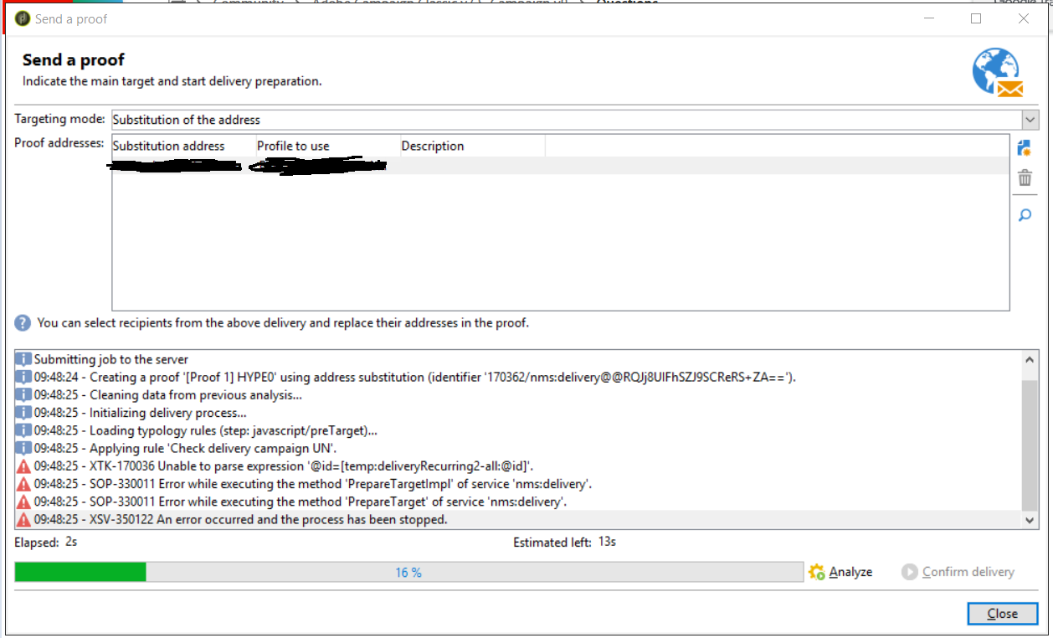Click the log scrollbar down arrow
The image size is (1053, 638).
[1030, 519]
